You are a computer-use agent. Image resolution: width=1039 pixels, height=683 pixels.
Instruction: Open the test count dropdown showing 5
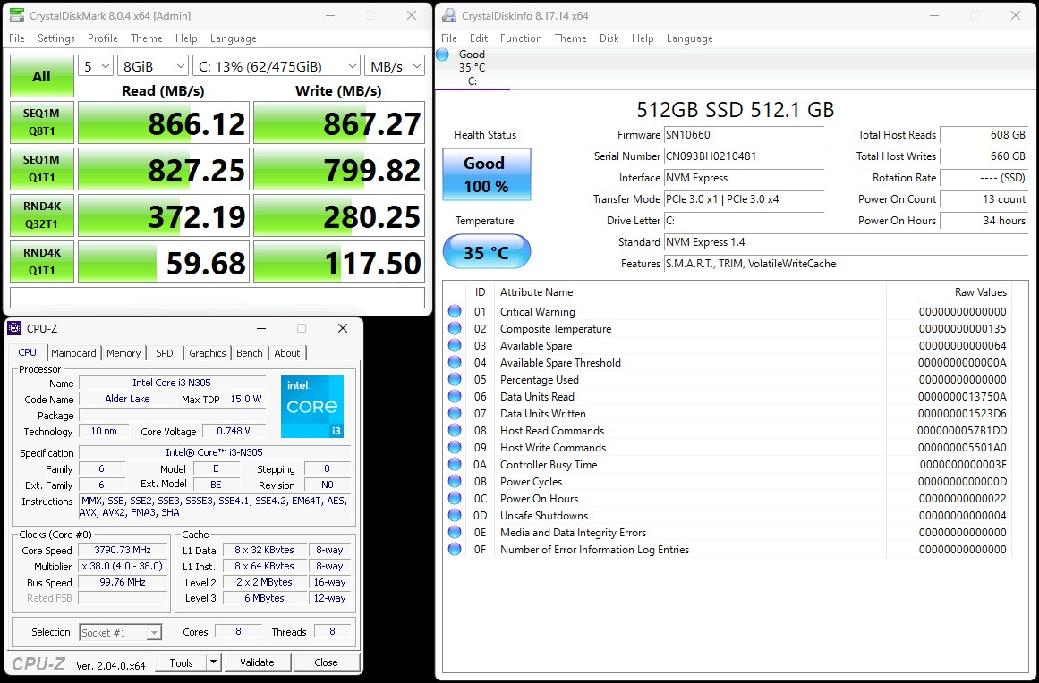[x=96, y=66]
